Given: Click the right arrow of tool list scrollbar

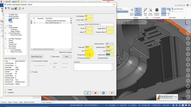Looking at the screenshot, I should [x=71, y=49].
